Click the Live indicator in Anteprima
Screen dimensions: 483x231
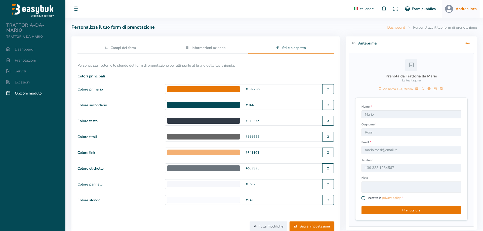pos(467,43)
